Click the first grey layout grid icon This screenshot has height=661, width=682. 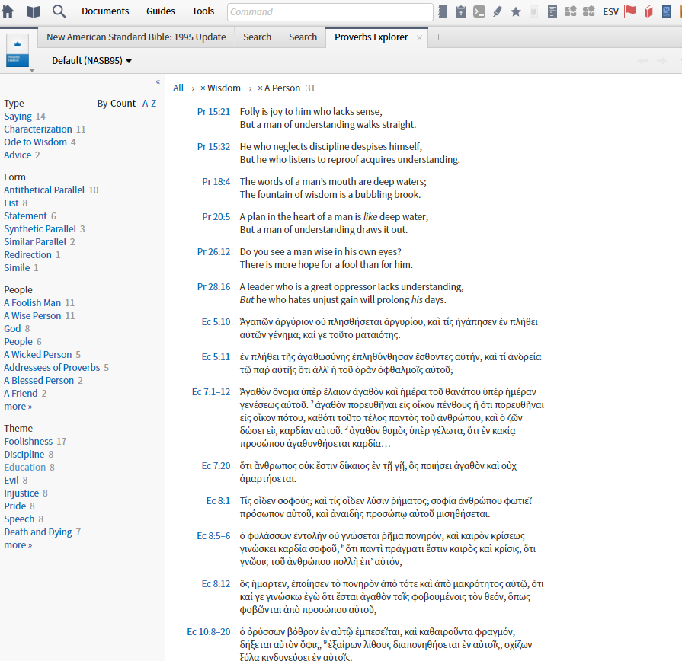click(570, 11)
